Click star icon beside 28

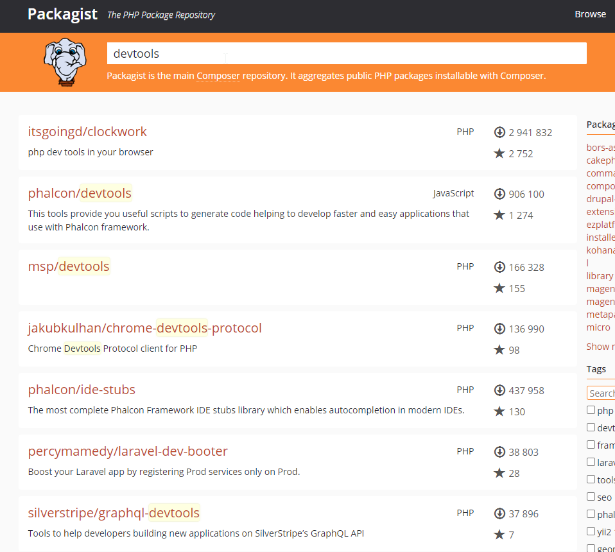(x=499, y=473)
